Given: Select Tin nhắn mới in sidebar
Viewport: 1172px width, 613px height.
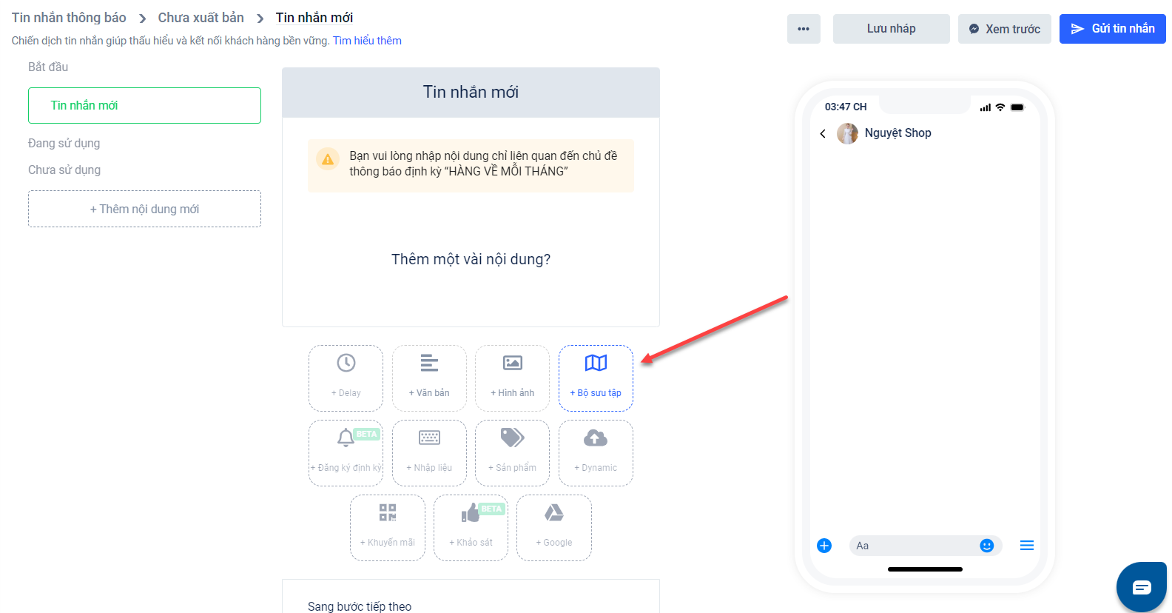Looking at the screenshot, I should [144, 105].
